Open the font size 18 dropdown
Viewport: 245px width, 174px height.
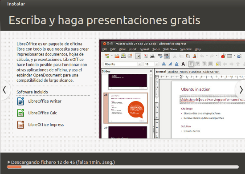[x=157, y=64]
